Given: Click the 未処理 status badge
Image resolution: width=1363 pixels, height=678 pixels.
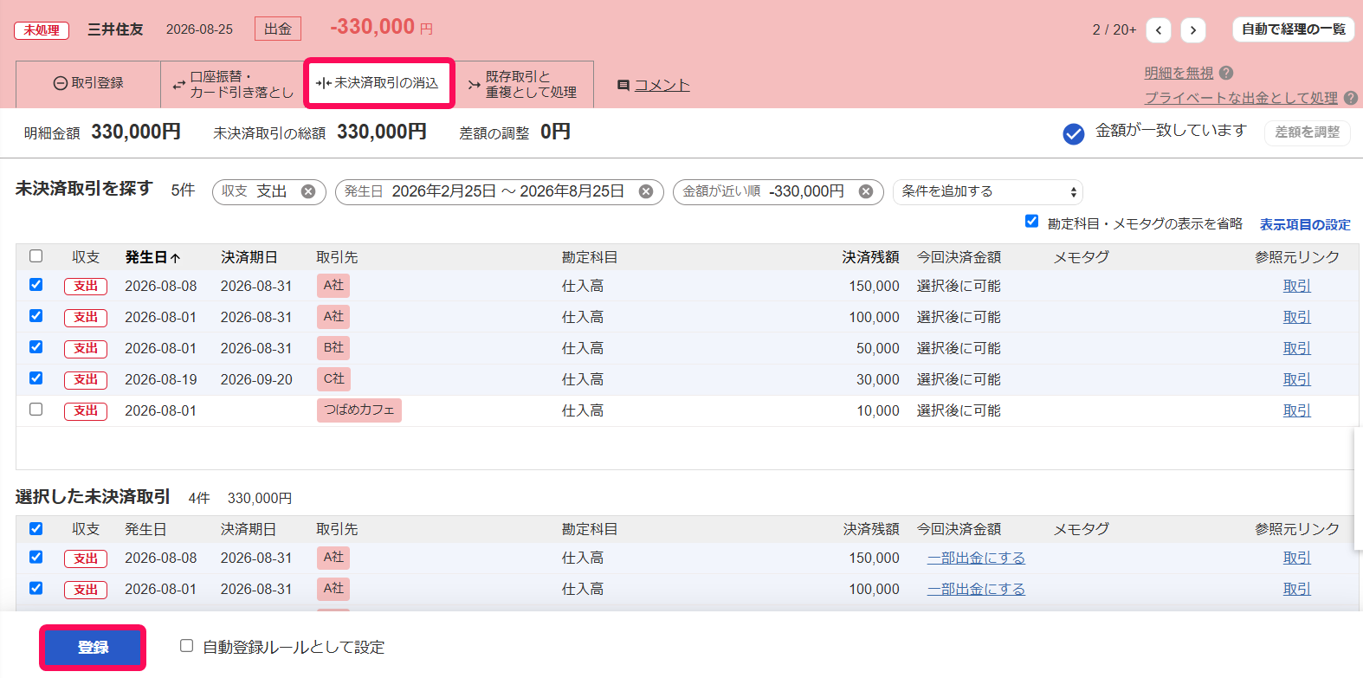Looking at the screenshot, I should click(42, 30).
